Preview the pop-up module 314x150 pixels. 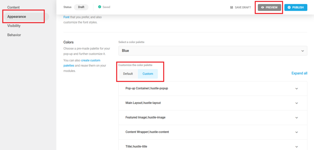(x=269, y=7)
